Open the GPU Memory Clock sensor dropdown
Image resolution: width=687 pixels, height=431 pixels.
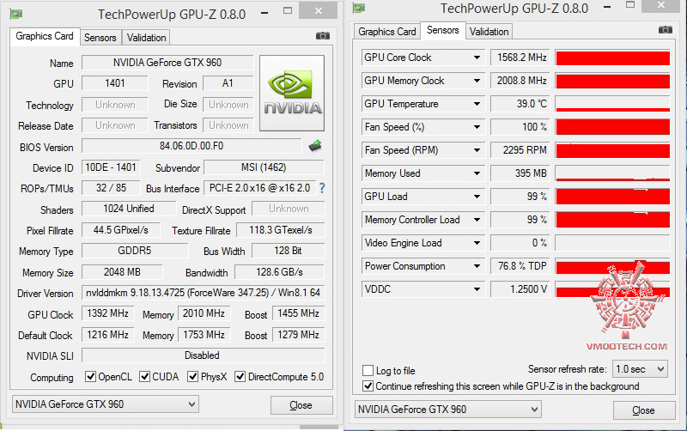pos(477,81)
